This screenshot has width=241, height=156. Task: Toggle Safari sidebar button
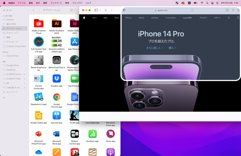(x=96, y=10)
